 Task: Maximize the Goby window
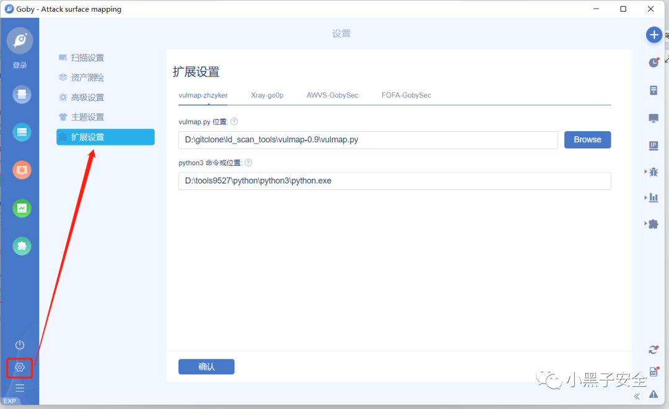coord(623,9)
